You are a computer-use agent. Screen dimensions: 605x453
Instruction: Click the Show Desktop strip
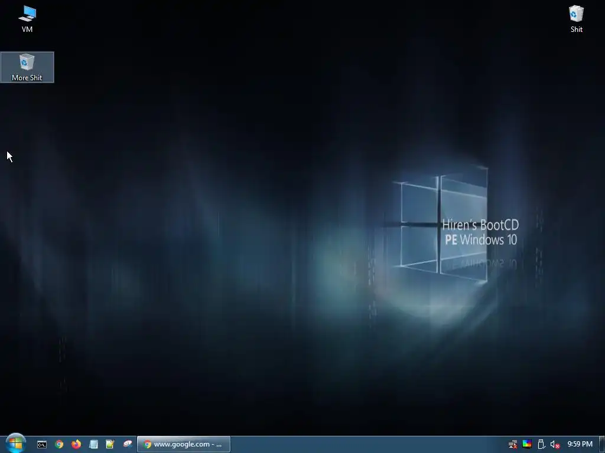601,445
